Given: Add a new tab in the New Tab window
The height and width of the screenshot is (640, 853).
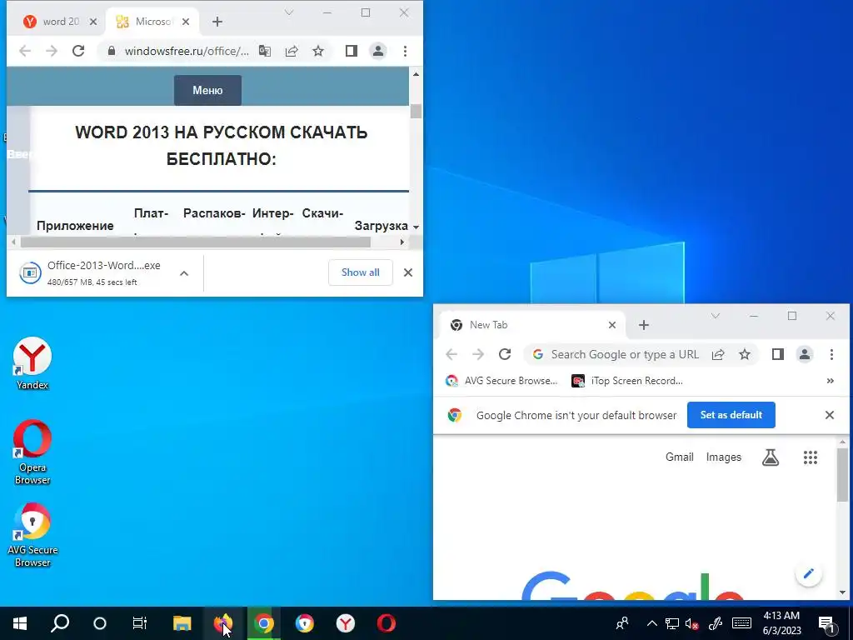Looking at the screenshot, I should 644,325.
